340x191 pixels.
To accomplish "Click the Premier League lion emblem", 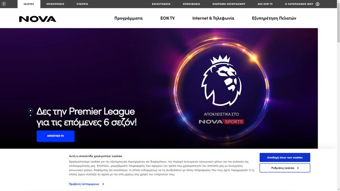I will pyautogui.click(x=221, y=80).
